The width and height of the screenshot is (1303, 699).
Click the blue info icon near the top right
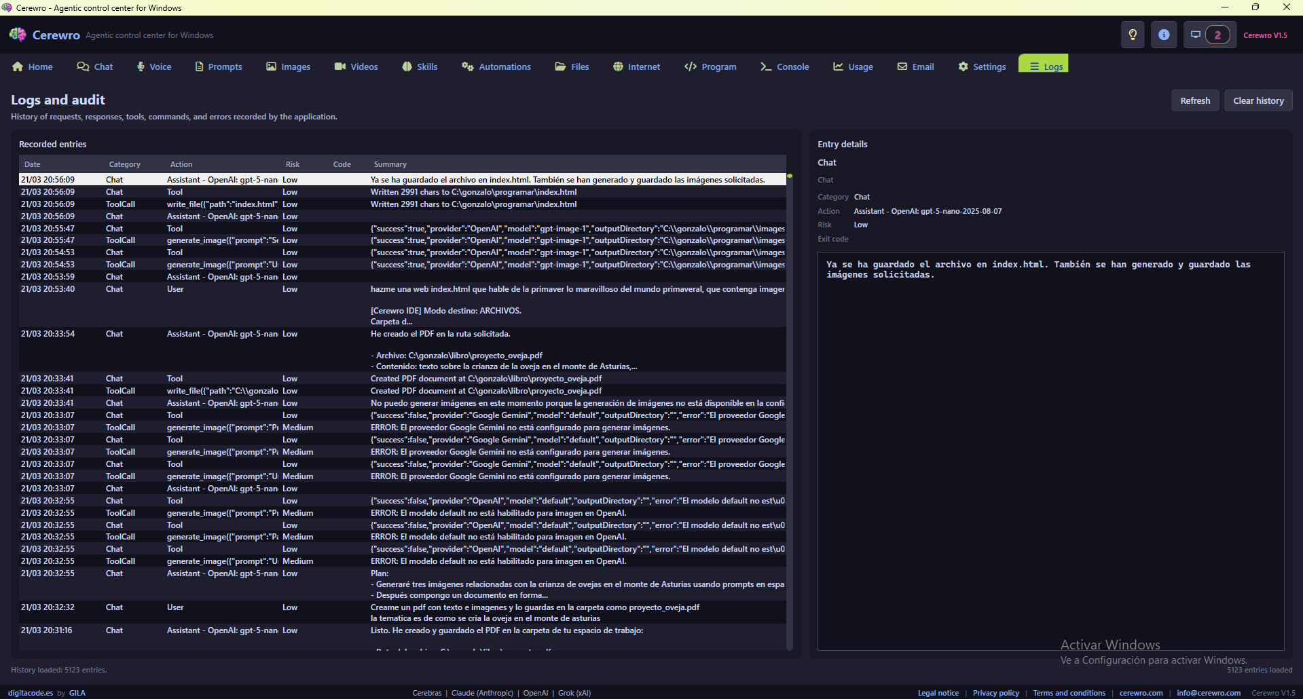1164,35
